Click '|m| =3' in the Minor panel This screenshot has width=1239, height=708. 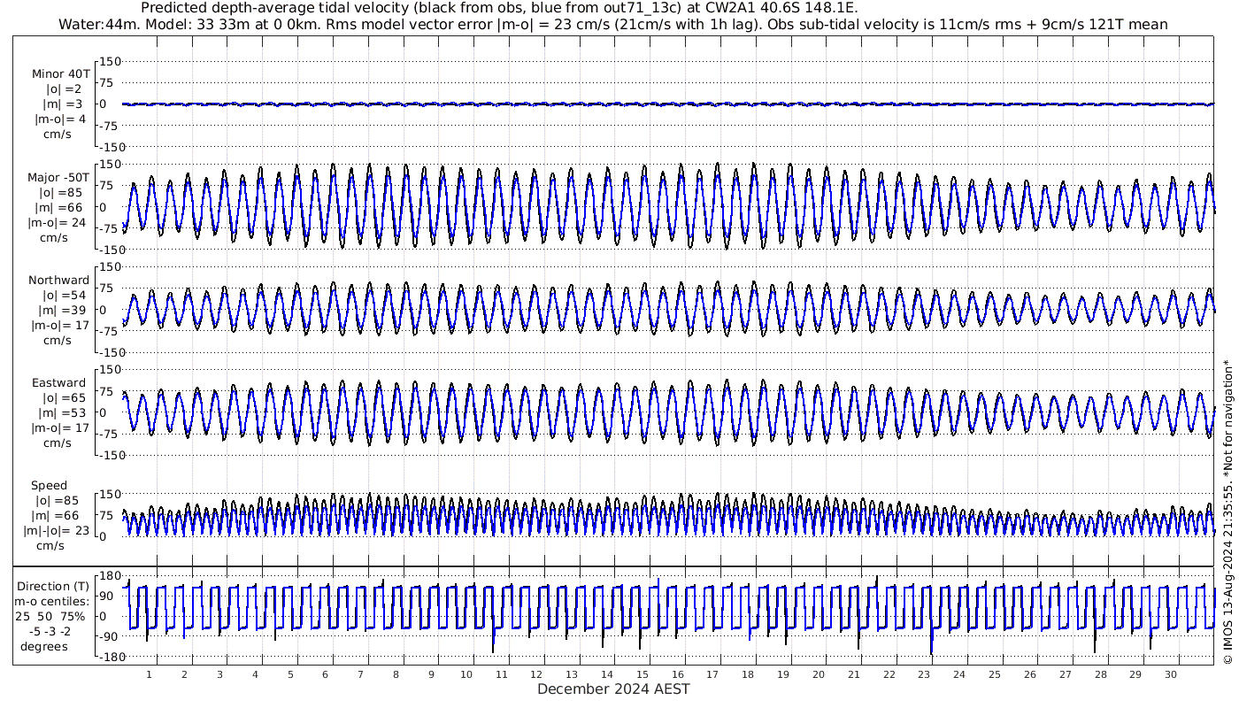[64, 104]
